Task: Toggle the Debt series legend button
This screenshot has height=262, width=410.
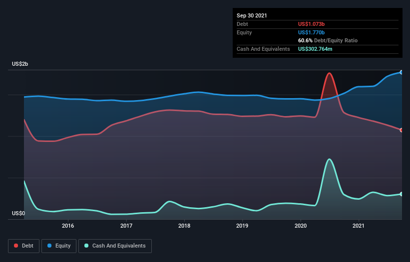Action: pyautogui.click(x=24, y=246)
